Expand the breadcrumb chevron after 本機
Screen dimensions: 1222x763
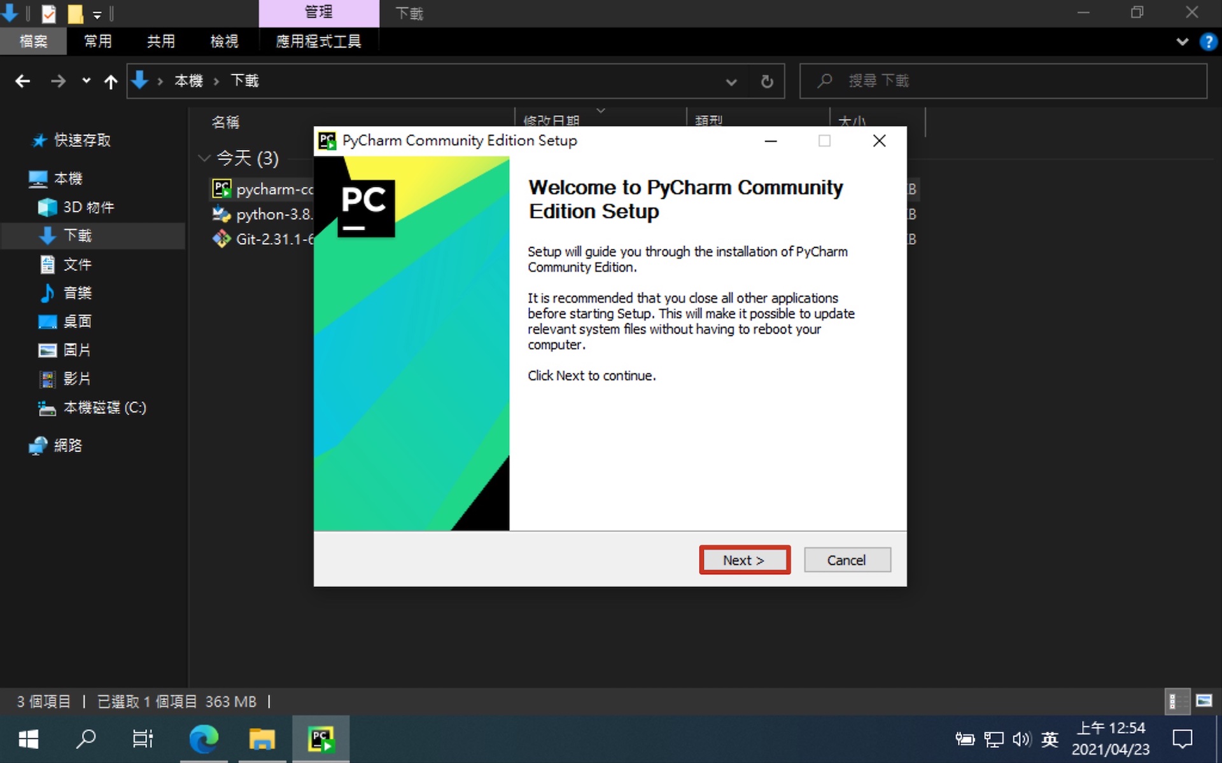click(216, 81)
